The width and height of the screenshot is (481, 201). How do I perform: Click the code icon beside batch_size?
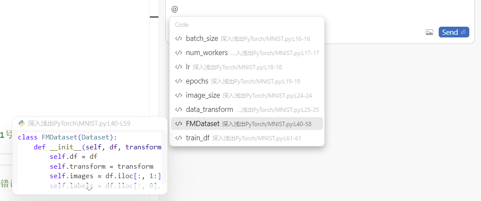(179, 39)
